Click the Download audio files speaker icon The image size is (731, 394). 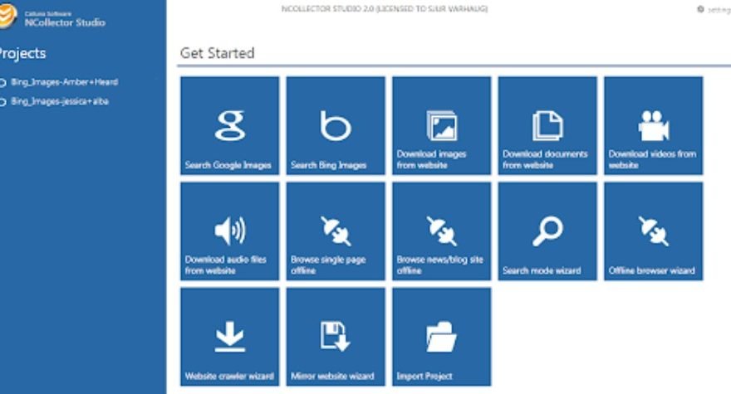tap(228, 228)
